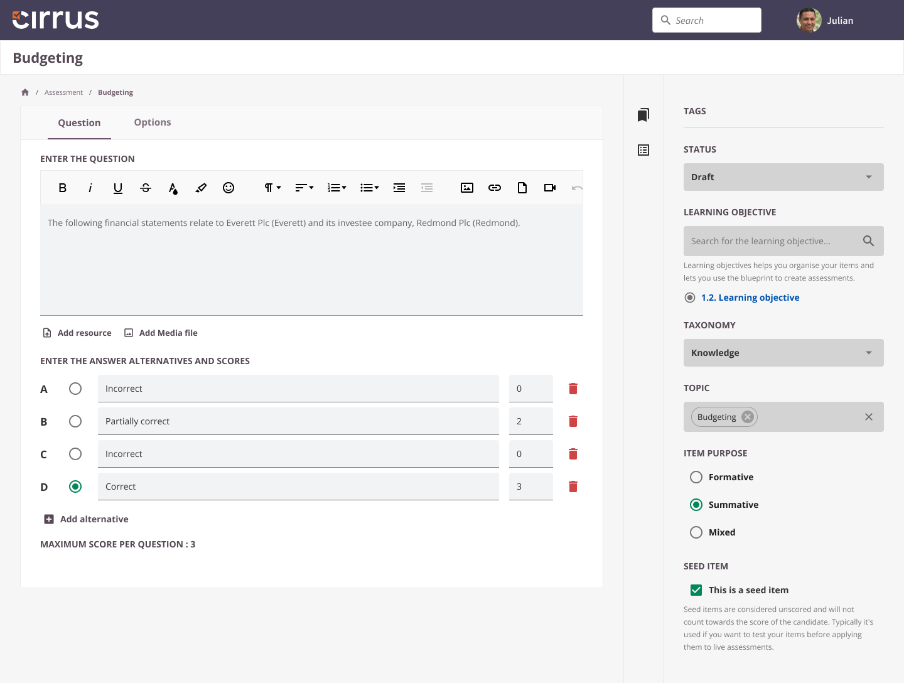Click the bookmark icon in the side panel
The width and height of the screenshot is (904, 683).
(643, 115)
